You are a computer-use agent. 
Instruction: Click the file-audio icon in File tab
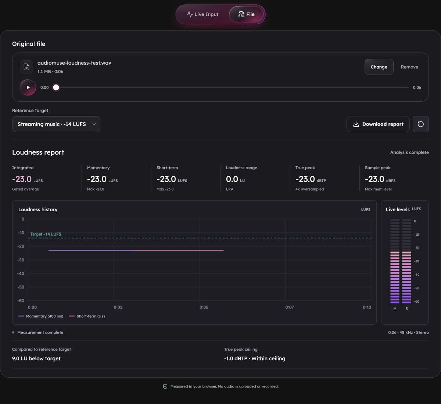pos(241,14)
